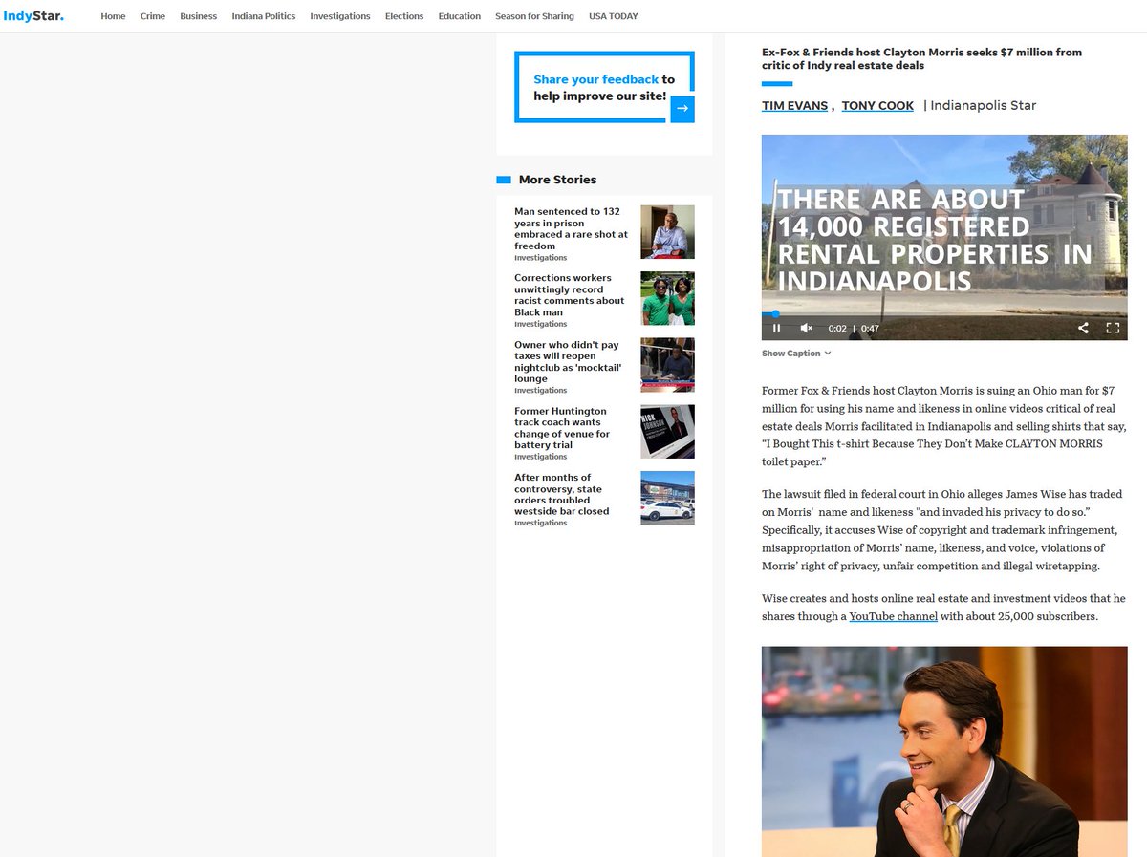Click thumbnail of 132 years prison story
This screenshot has height=857, width=1147.
(x=667, y=232)
